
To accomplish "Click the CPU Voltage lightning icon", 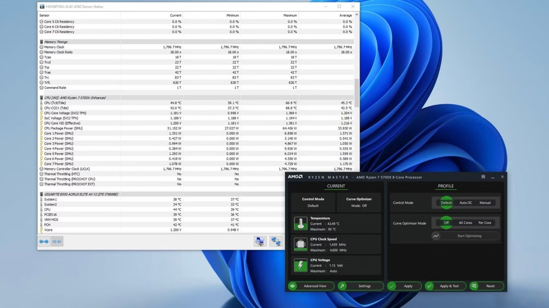I will 301,265.
